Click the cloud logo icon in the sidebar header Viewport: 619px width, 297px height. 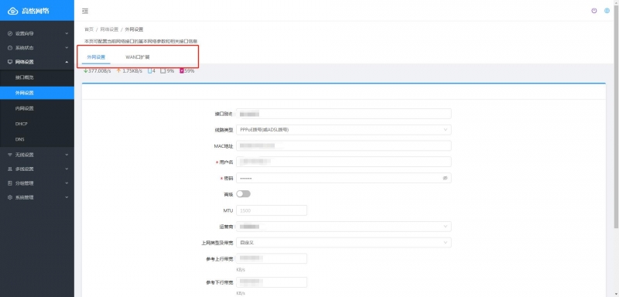click(13, 12)
